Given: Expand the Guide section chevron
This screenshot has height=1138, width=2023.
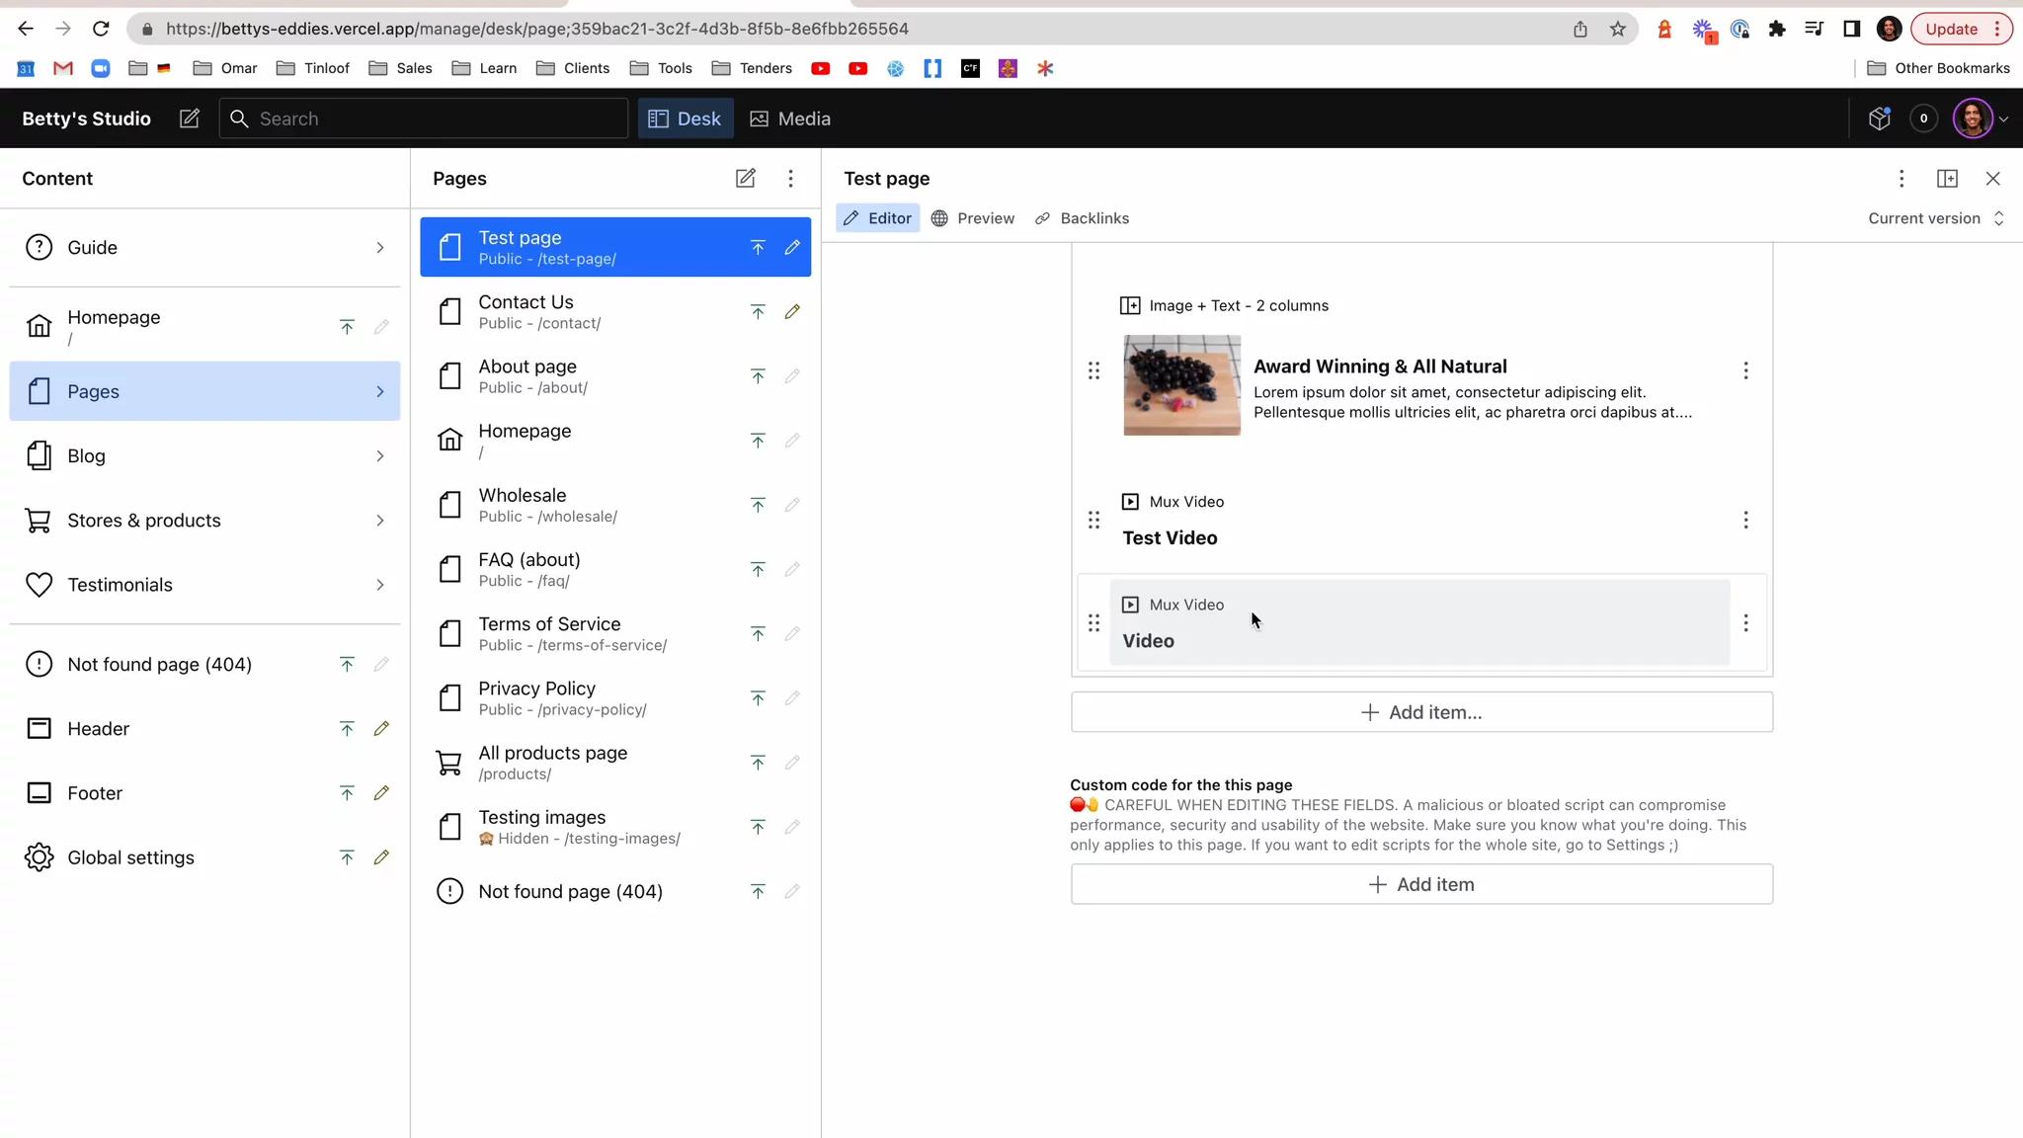Looking at the screenshot, I should [380, 248].
